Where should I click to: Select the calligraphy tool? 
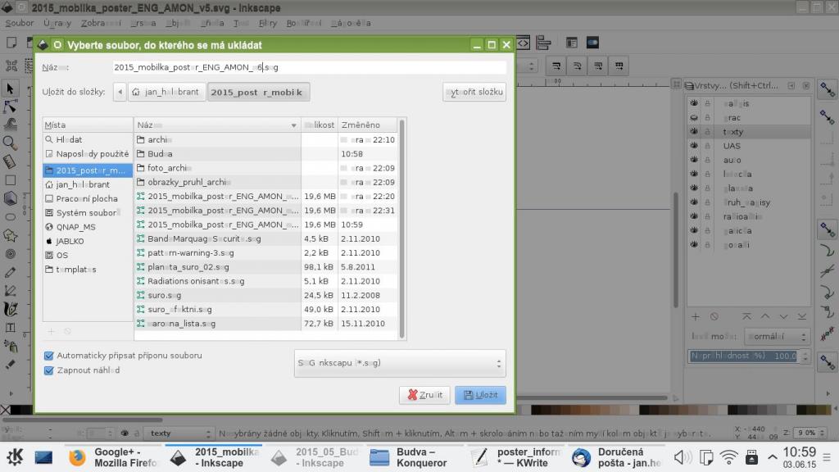coord(10,309)
